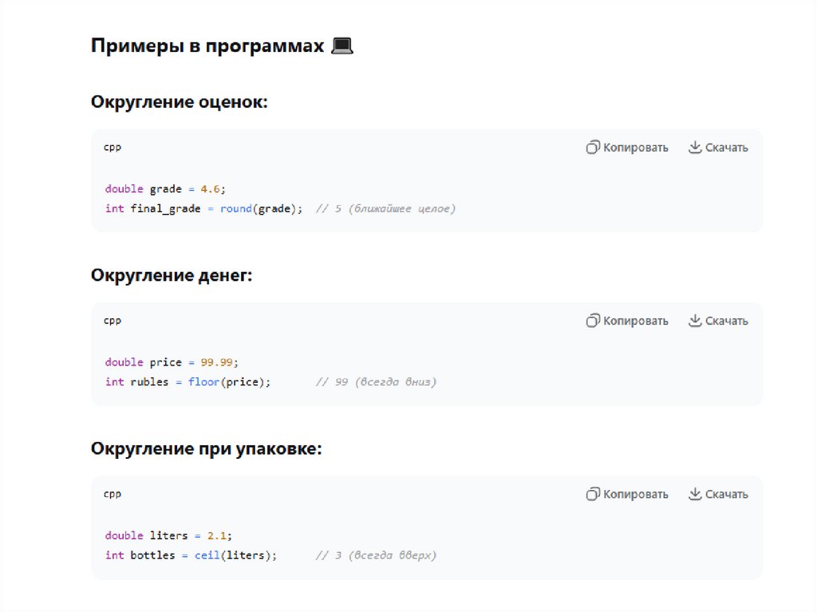Click the 'Округление оценок:' heading
This screenshot has height=612, width=817.
click(x=180, y=102)
